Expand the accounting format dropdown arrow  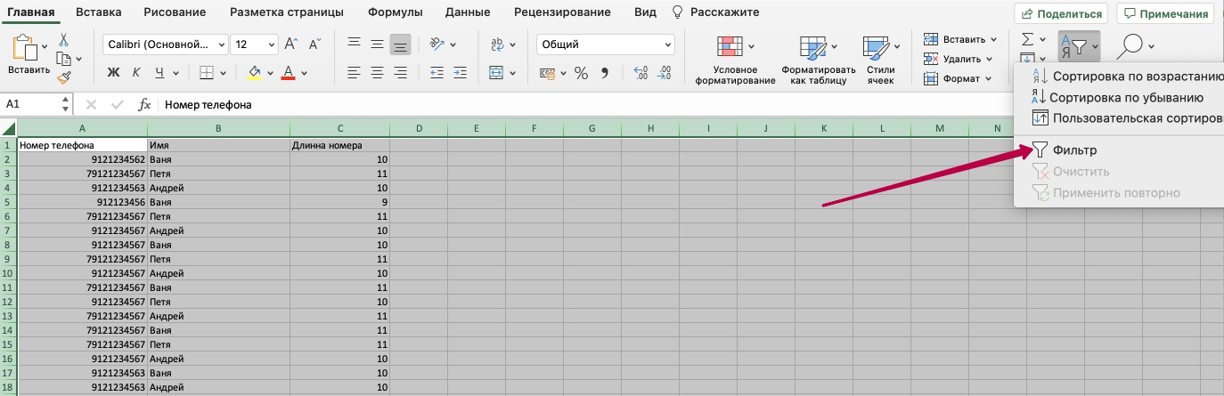[x=563, y=73]
